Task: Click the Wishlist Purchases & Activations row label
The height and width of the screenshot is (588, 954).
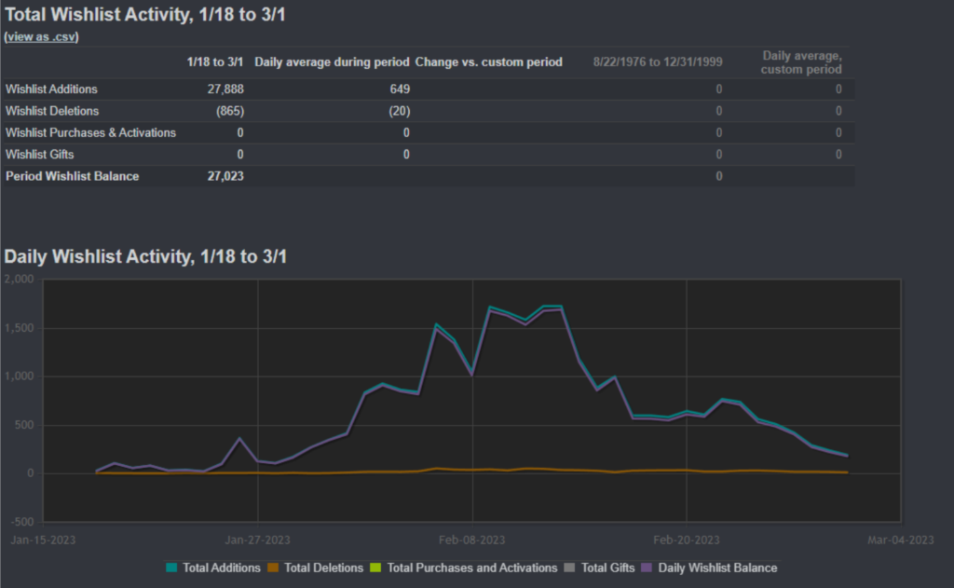Action: pos(90,132)
